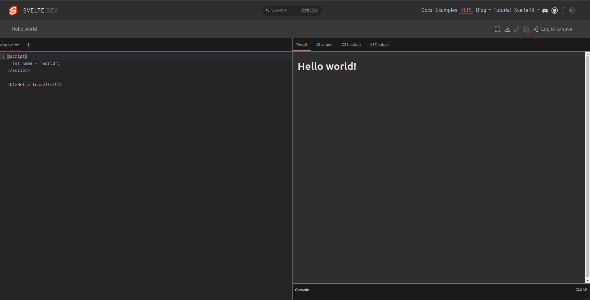This screenshot has height=300, width=590.
Task: Click the Hello world project name field
Action: point(24,29)
